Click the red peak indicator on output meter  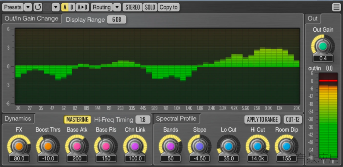[x=328, y=81]
